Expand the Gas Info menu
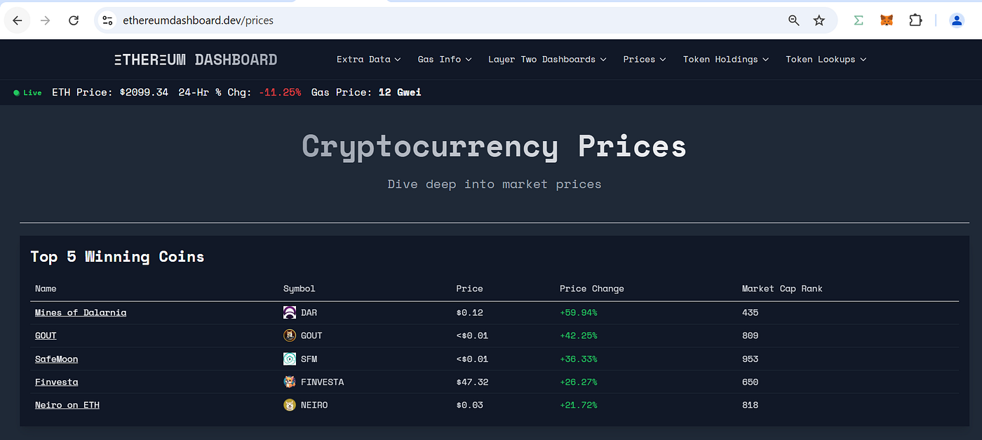The height and width of the screenshot is (440, 982). point(445,60)
